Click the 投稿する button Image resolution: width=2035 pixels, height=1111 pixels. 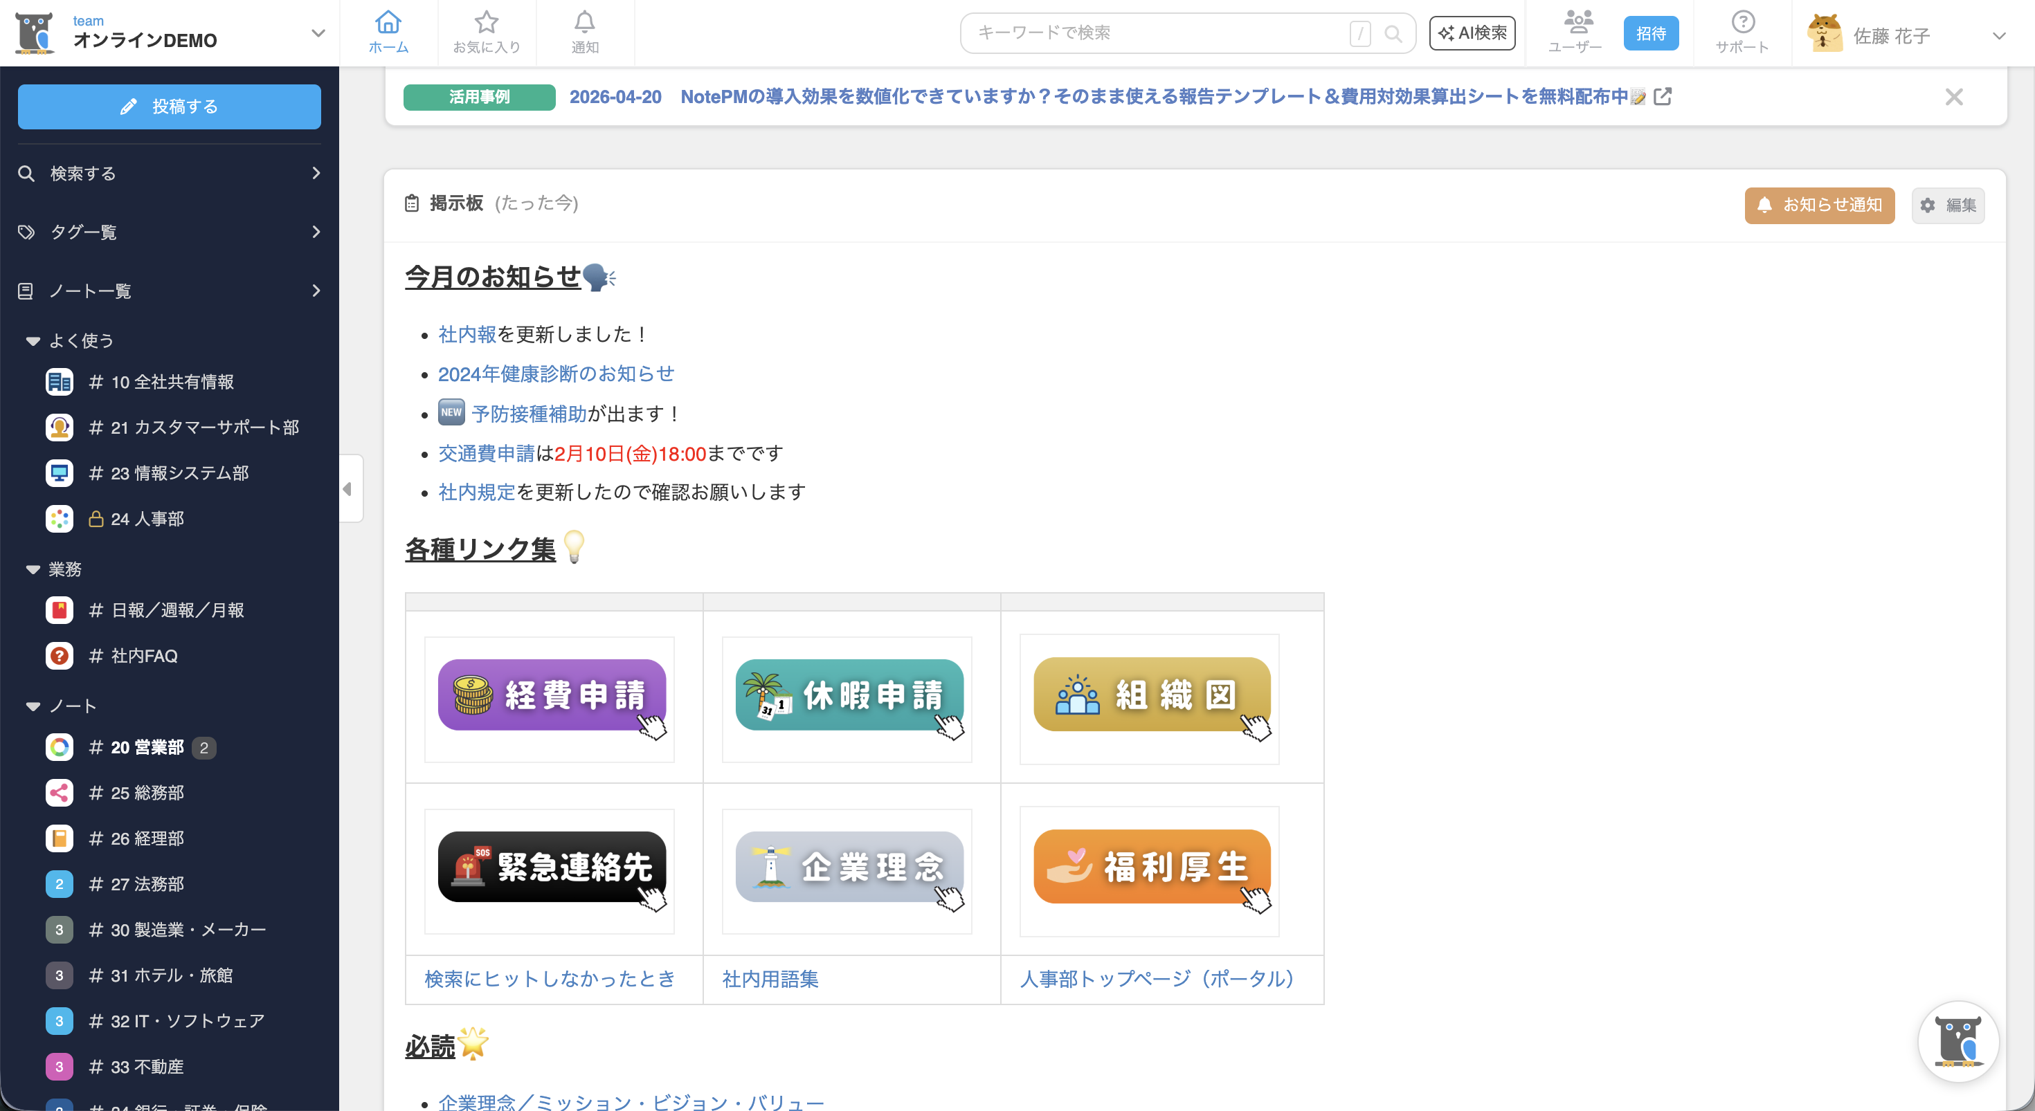click(x=169, y=107)
